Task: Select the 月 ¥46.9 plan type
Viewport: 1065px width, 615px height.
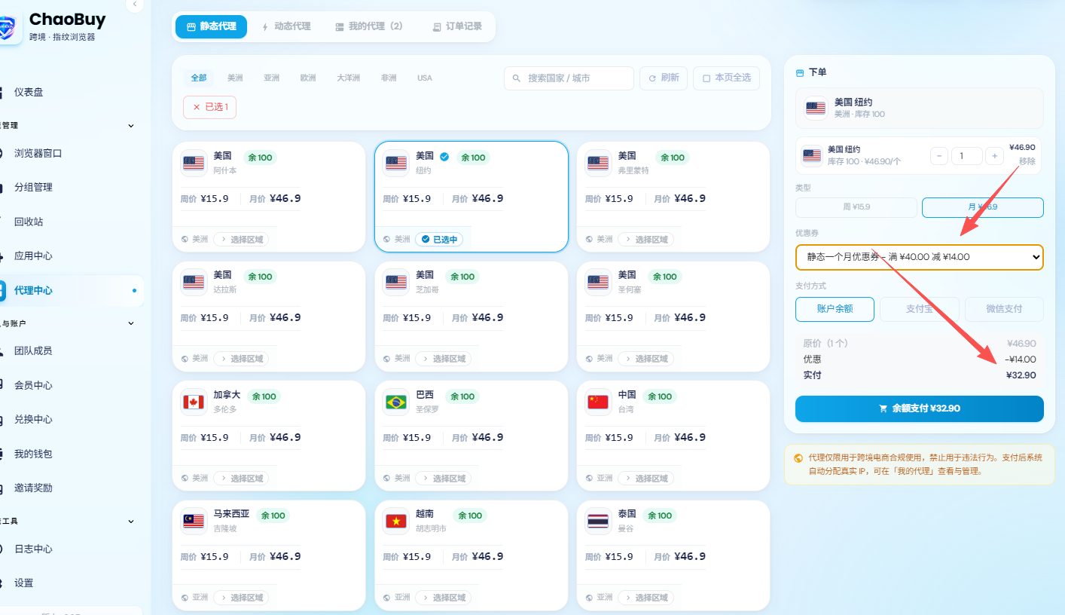Action: 983,207
